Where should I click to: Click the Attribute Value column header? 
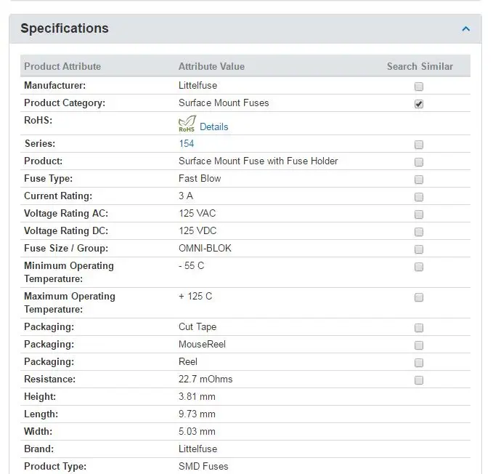(211, 66)
